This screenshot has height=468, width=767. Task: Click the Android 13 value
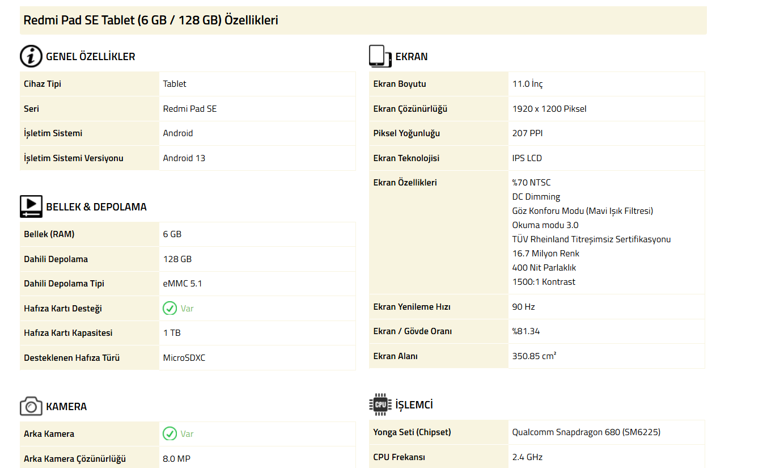[x=184, y=158]
